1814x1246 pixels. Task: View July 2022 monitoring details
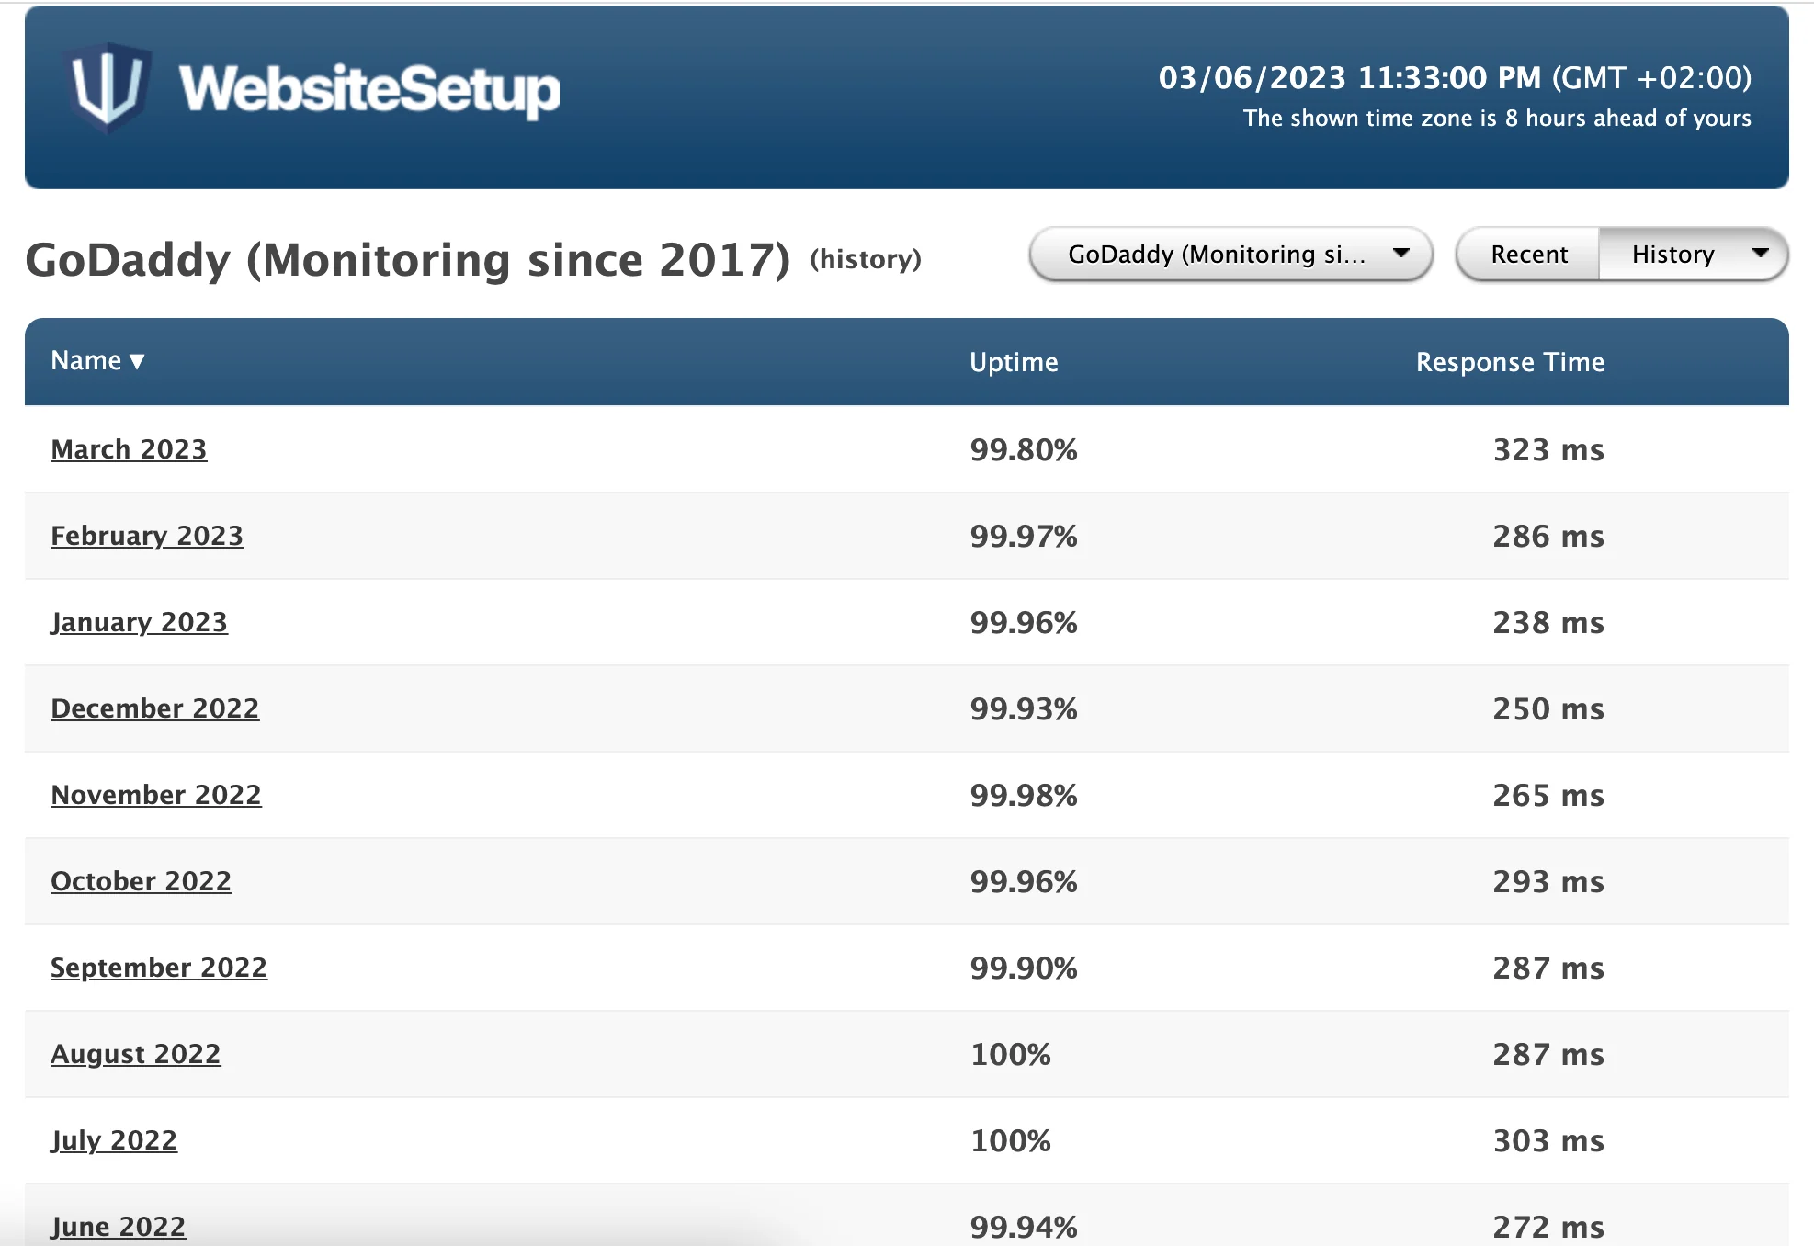[x=114, y=1140]
